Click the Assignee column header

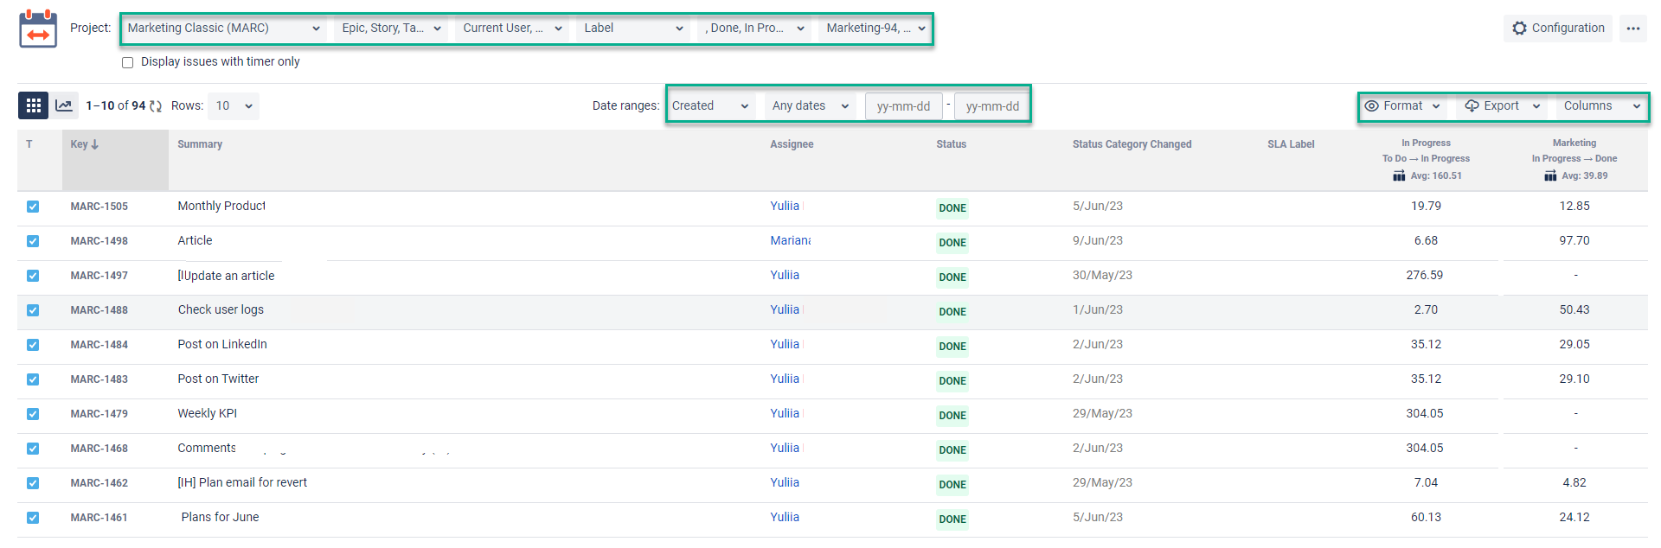pyautogui.click(x=792, y=144)
